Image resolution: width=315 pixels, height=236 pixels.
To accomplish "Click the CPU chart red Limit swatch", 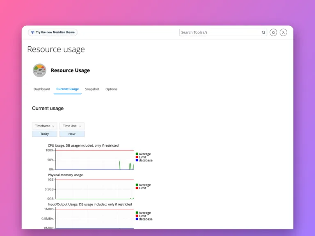I will (137, 157).
